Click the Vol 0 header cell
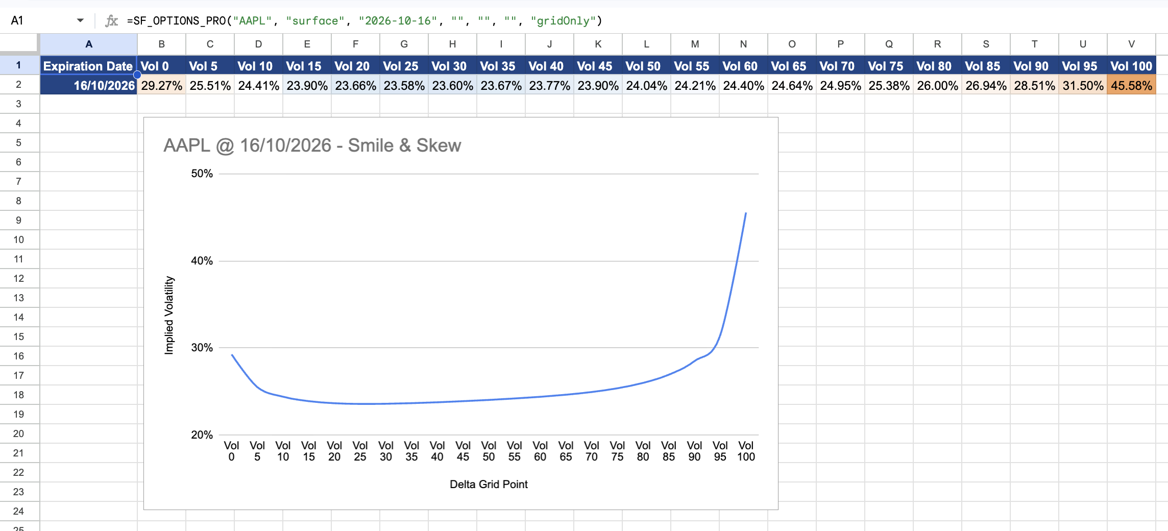 click(161, 65)
